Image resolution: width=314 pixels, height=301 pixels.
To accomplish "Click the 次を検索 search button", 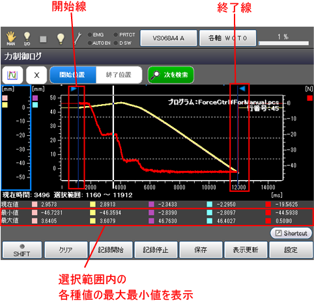I will pos(171,75).
